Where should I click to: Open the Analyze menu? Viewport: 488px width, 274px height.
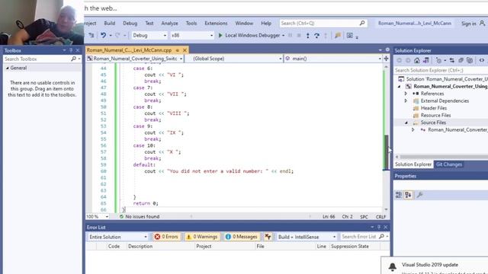tap(169, 24)
